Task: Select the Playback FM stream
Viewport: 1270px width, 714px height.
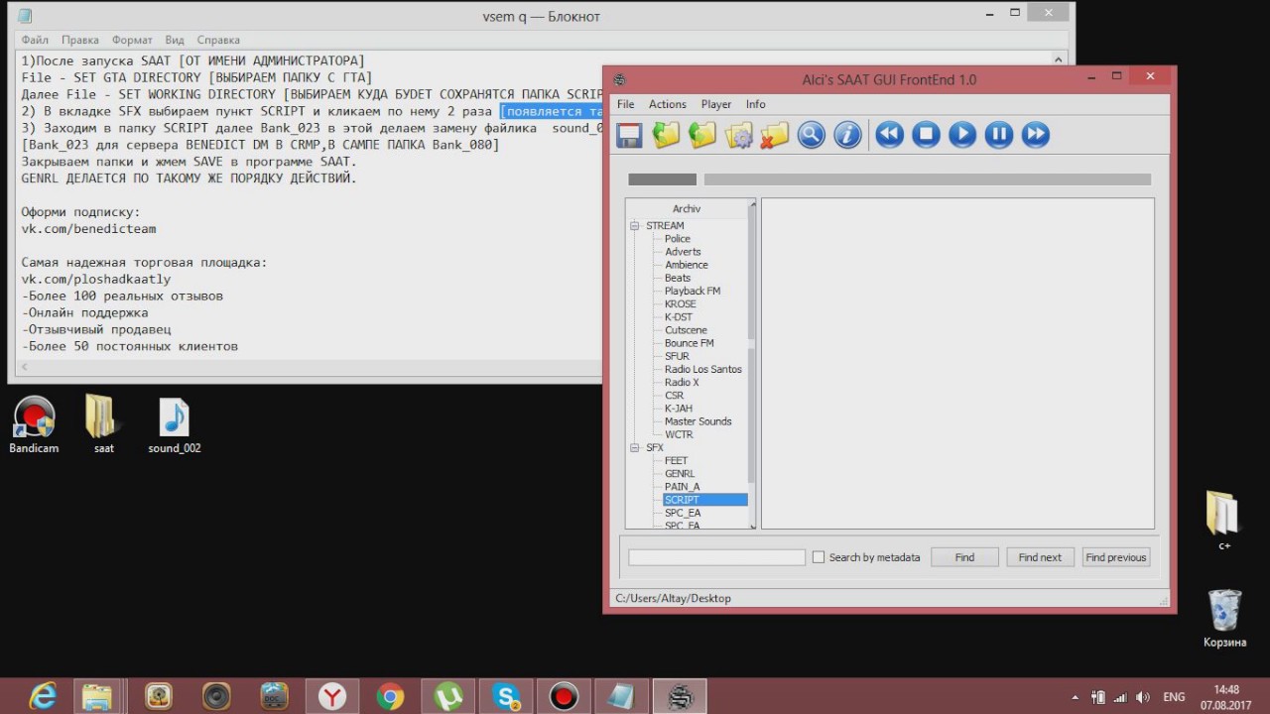Action: click(x=693, y=291)
